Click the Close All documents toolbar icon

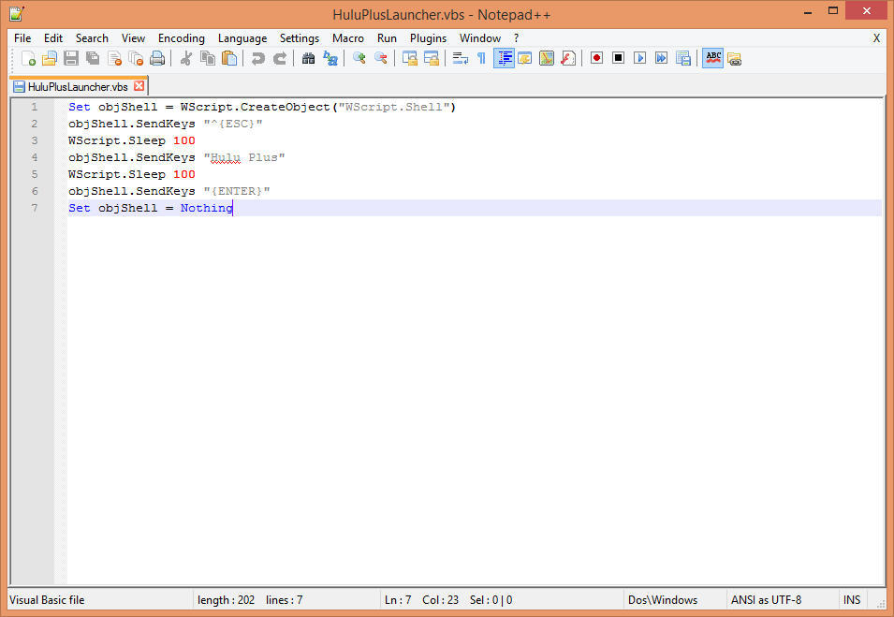[x=136, y=58]
